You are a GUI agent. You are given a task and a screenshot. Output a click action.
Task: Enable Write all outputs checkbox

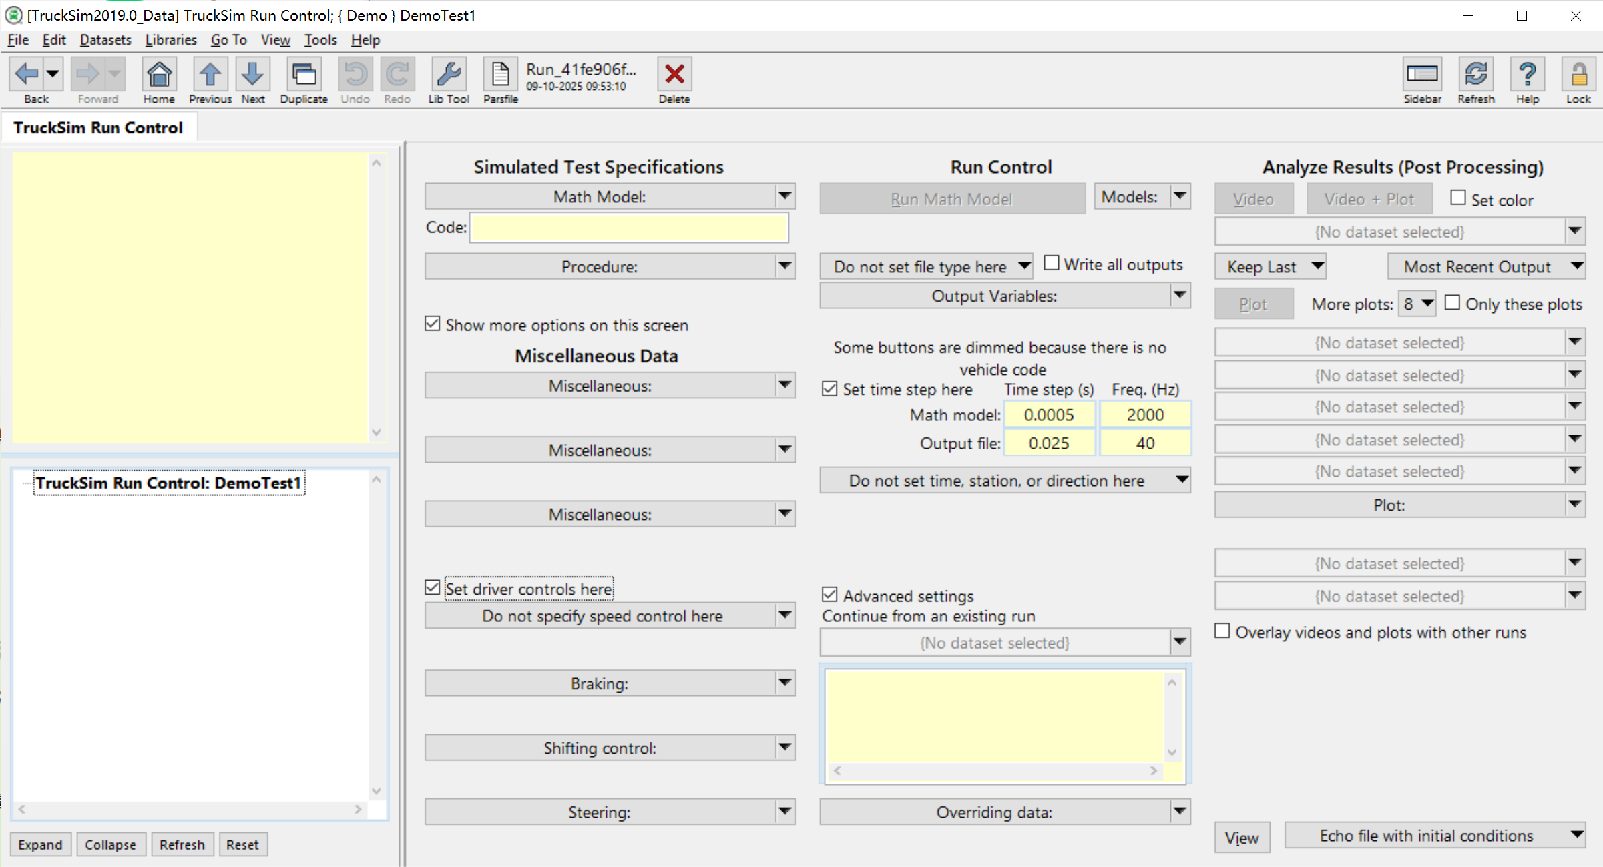[1052, 263]
